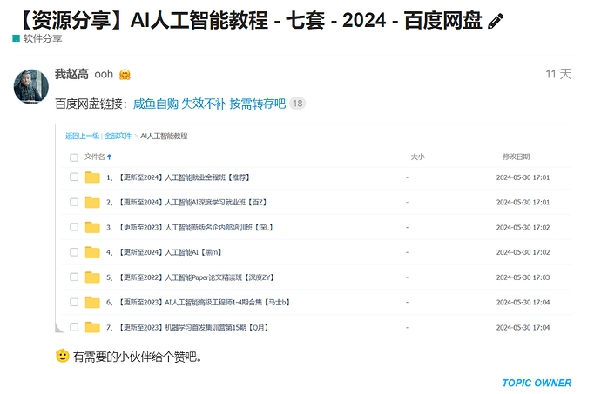Click the 2024-05-30 17:02 date in row 3
Image resolution: width=601 pixels, height=394 pixels.
pos(523,227)
